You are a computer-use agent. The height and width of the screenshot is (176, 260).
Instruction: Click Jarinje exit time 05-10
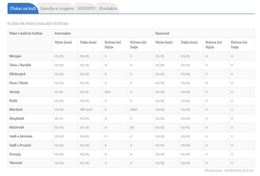pyautogui.click(x=84, y=92)
